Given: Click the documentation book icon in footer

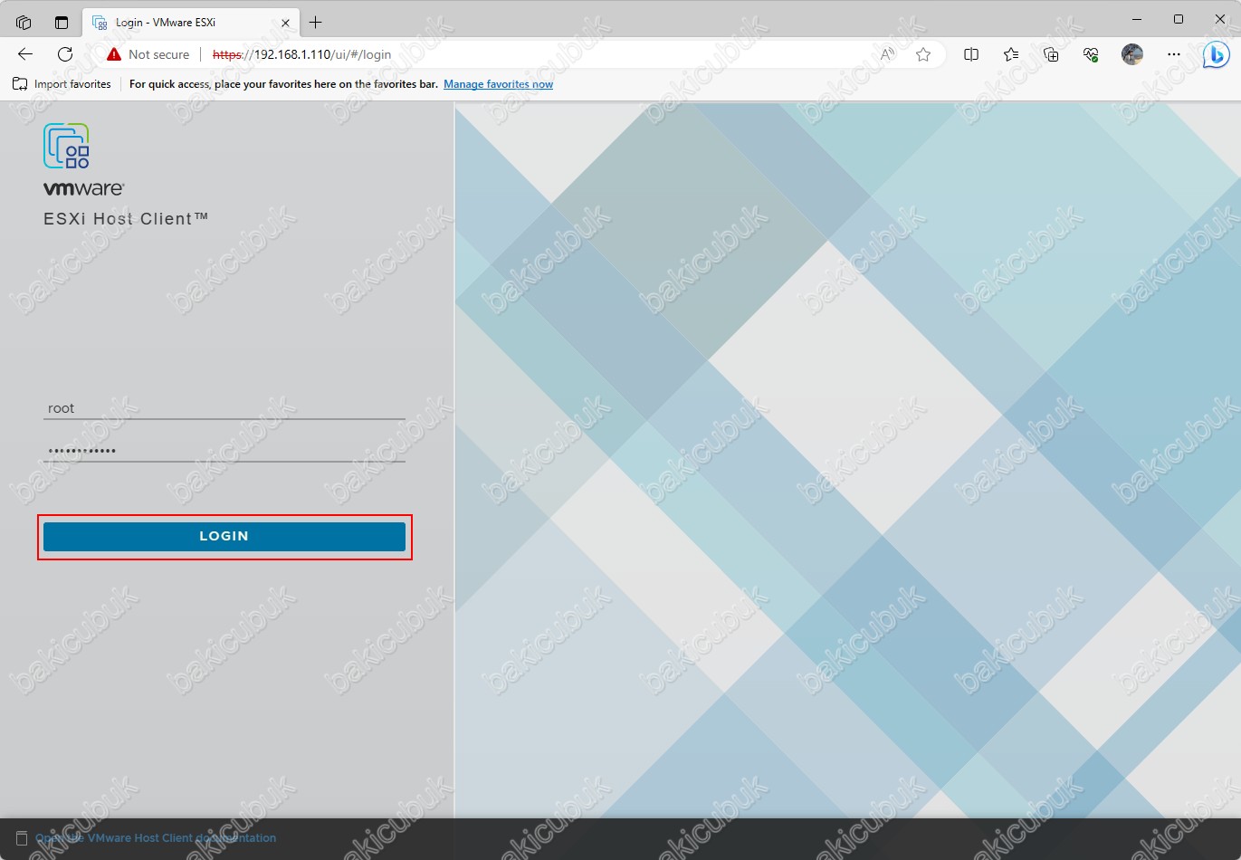Looking at the screenshot, I should [x=22, y=838].
